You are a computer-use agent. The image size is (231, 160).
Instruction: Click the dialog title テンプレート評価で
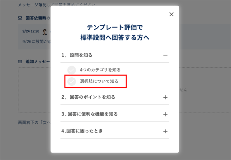(x=114, y=27)
